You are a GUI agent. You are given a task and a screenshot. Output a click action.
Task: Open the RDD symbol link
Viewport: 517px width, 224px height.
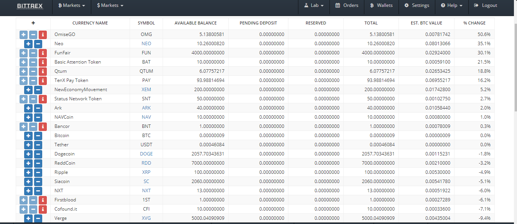pyautogui.click(x=146, y=163)
